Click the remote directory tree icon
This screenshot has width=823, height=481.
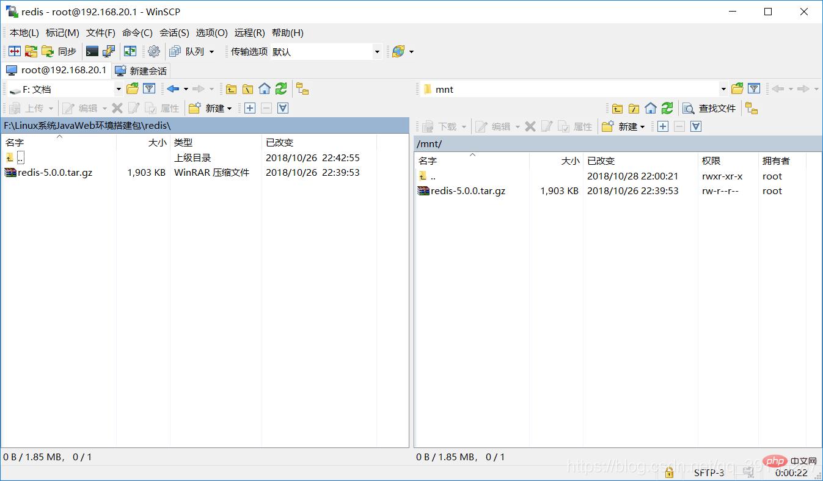click(752, 109)
